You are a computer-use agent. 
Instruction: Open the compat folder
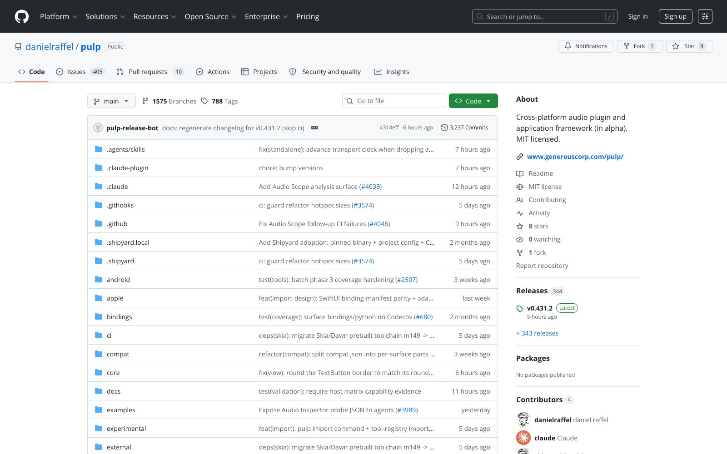click(x=118, y=354)
